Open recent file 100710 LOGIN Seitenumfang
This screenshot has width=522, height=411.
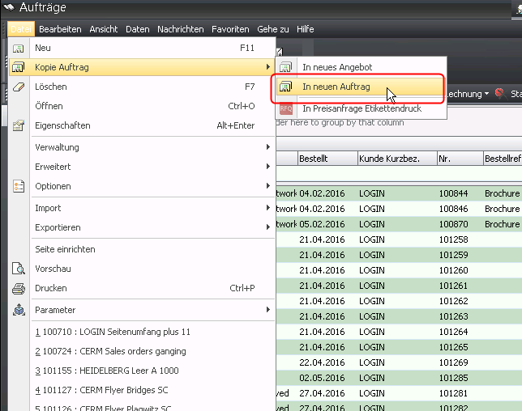point(113,332)
